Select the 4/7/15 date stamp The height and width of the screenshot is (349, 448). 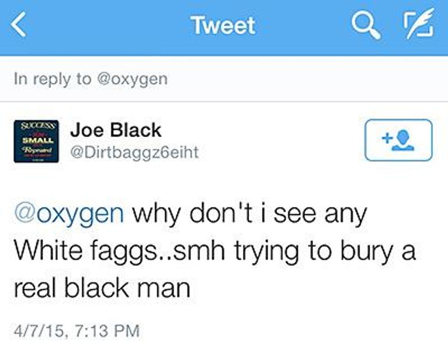coord(39,330)
